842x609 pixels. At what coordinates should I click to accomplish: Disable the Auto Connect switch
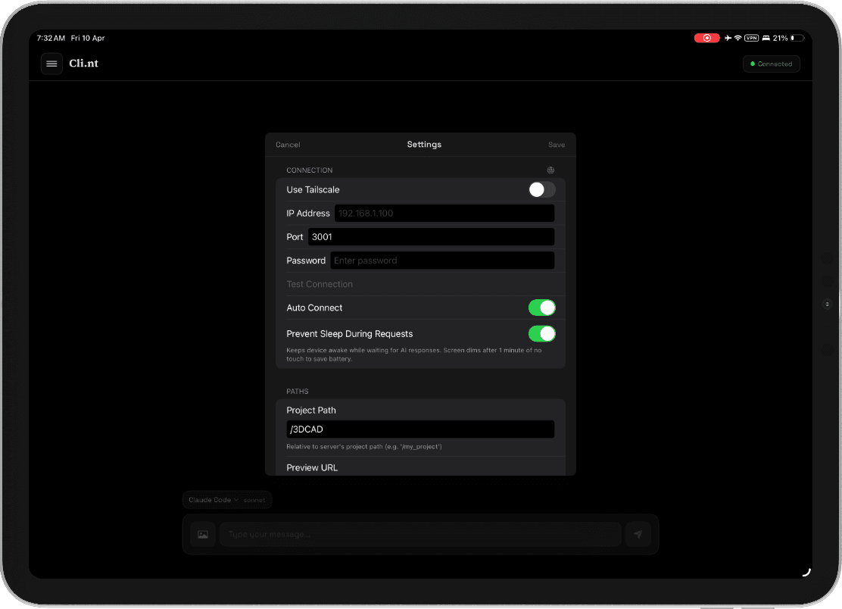tap(541, 308)
